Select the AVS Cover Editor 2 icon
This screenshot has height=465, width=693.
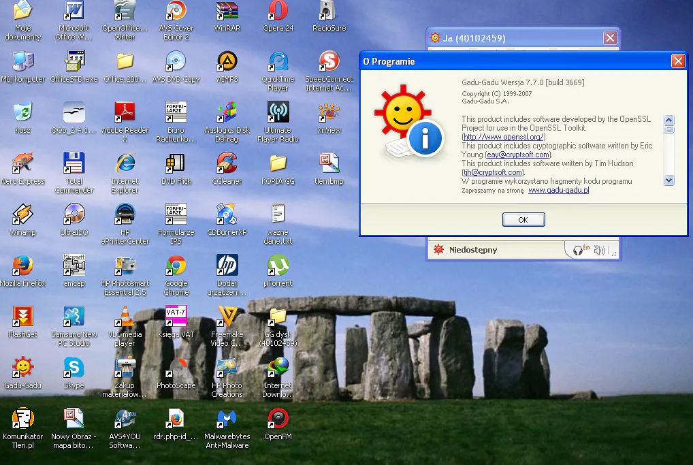[x=176, y=20]
